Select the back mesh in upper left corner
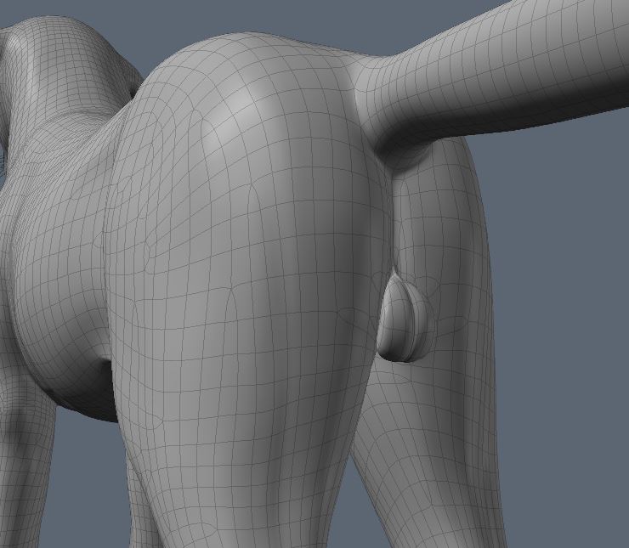Image resolution: width=629 pixels, height=548 pixels. (51, 51)
